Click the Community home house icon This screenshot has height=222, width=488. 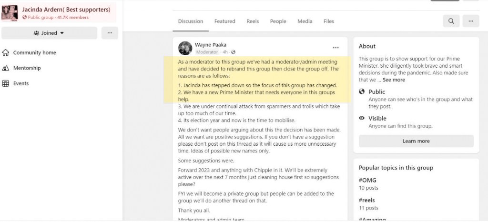tap(6, 53)
